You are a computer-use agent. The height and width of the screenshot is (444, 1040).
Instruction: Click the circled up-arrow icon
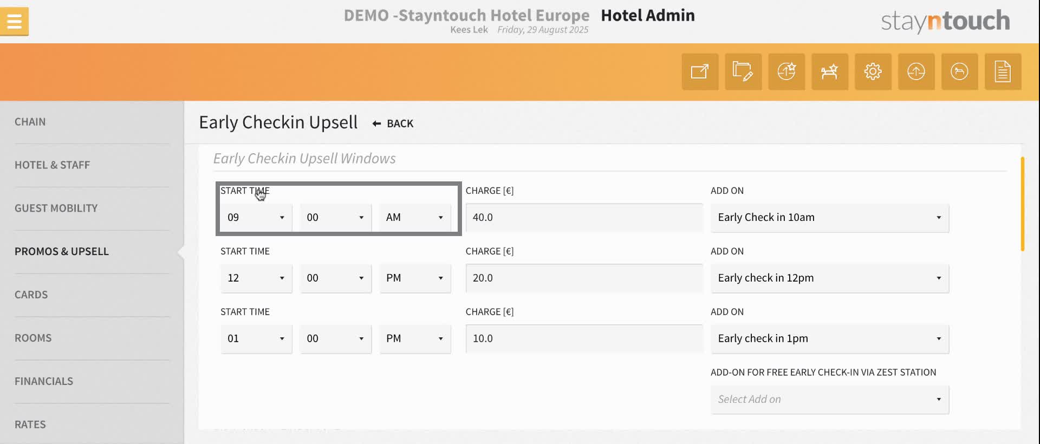[x=916, y=71]
